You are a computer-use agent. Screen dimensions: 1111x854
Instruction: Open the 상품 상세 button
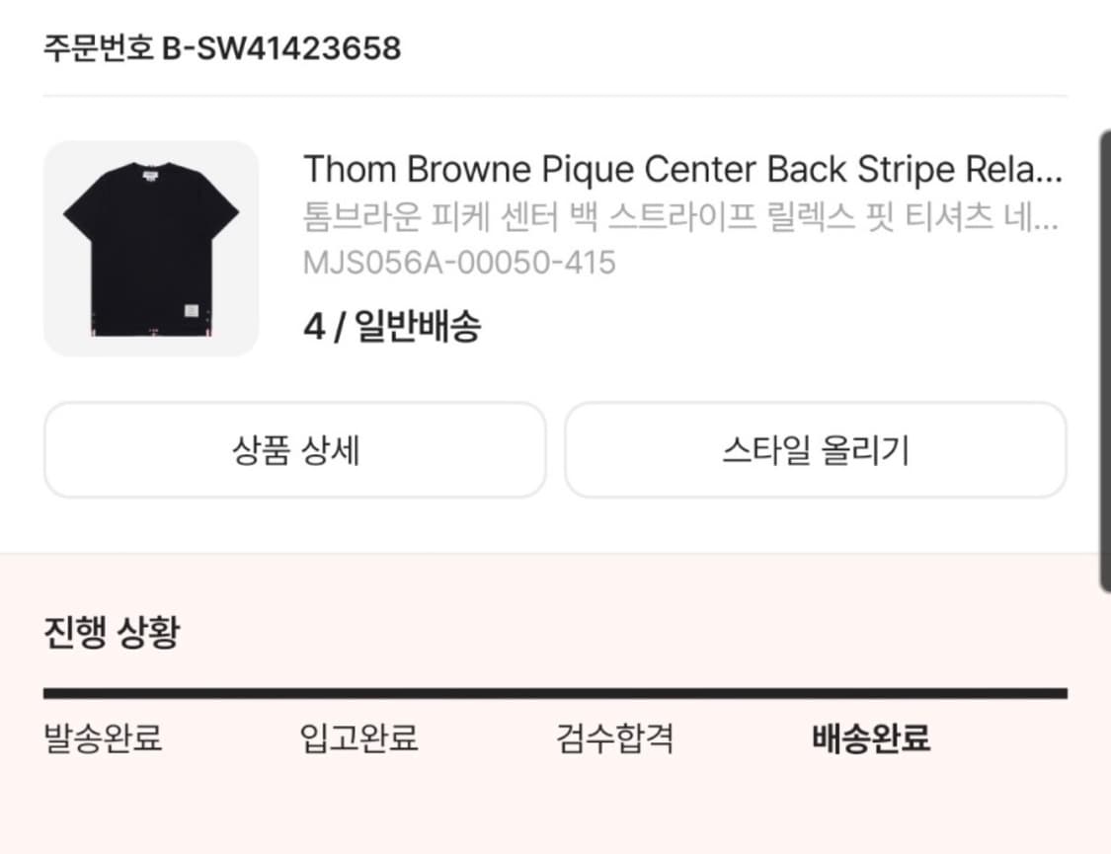tap(294, 450)
